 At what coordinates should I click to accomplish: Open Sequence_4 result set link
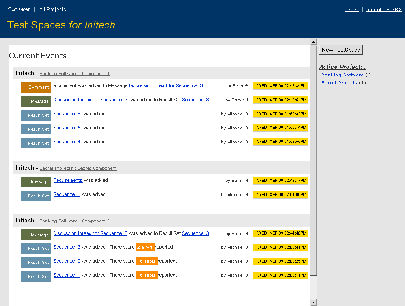[x=67, y=142]
